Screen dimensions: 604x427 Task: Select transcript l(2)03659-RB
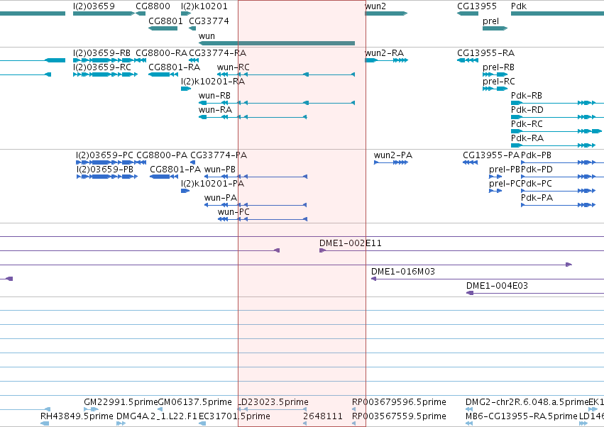click(x=101, y=53)
